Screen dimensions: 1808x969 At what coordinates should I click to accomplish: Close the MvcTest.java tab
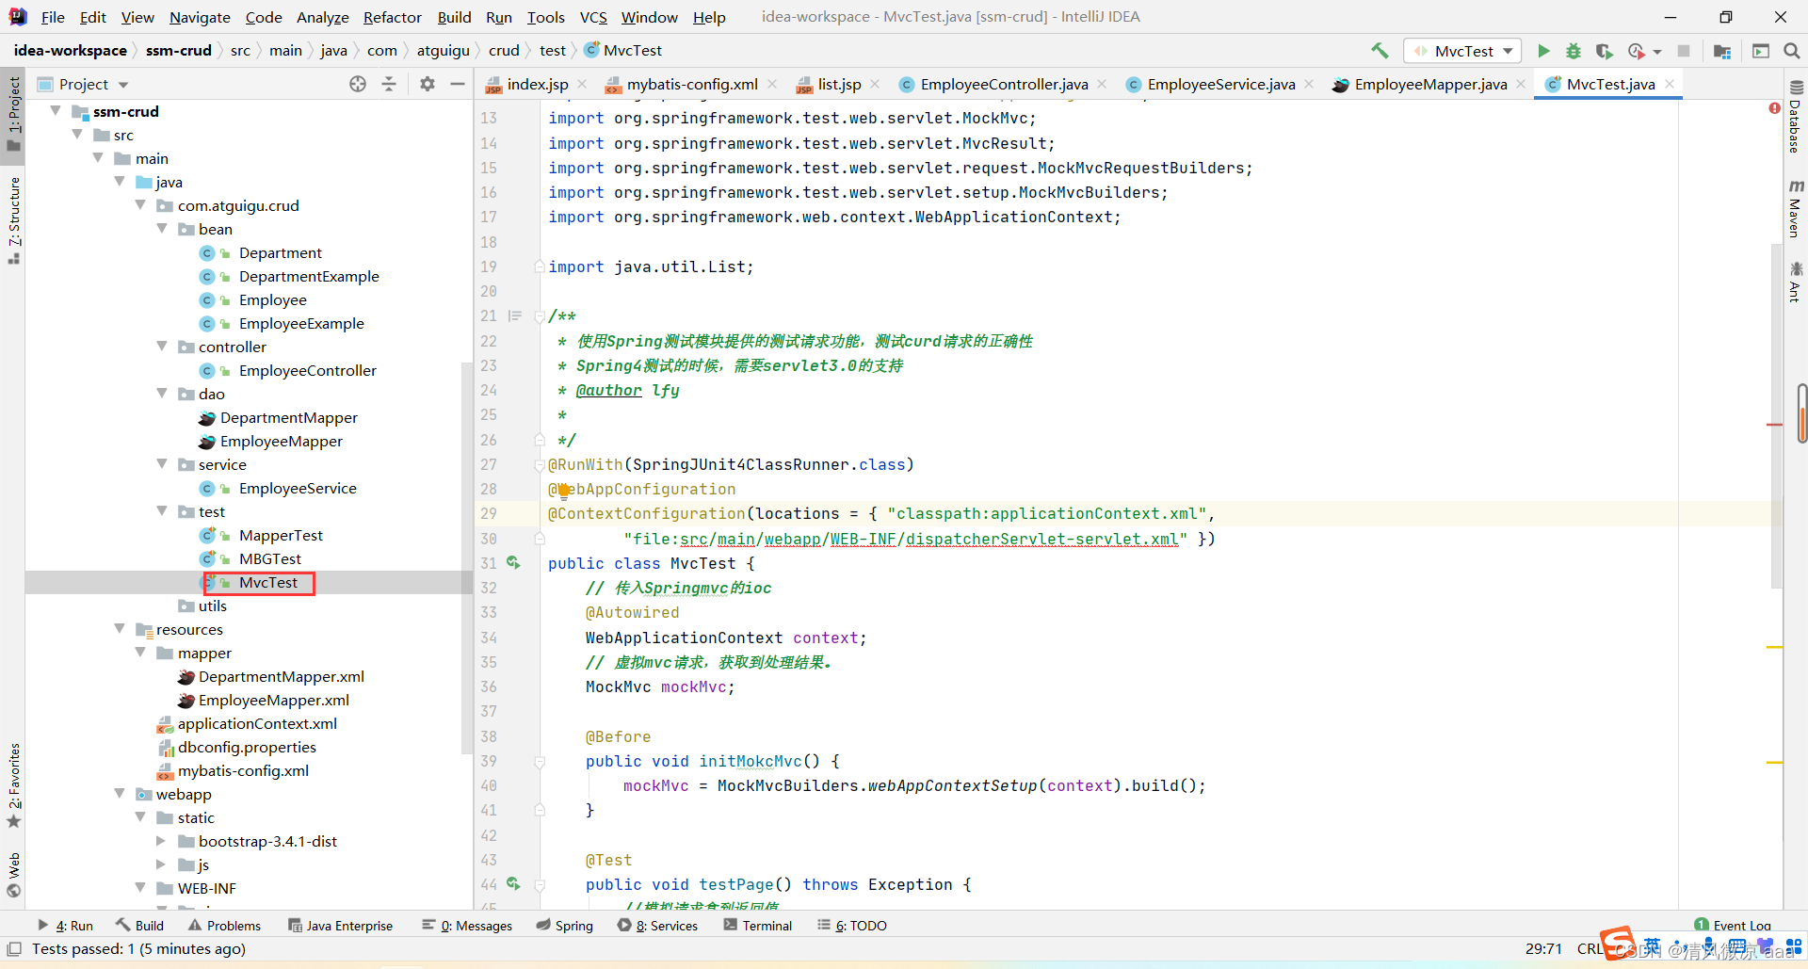(1670, 84)
